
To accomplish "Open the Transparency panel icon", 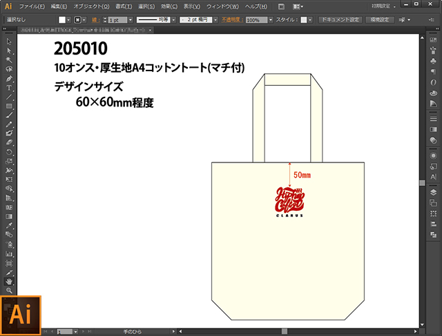I will (x=433, y=140).
